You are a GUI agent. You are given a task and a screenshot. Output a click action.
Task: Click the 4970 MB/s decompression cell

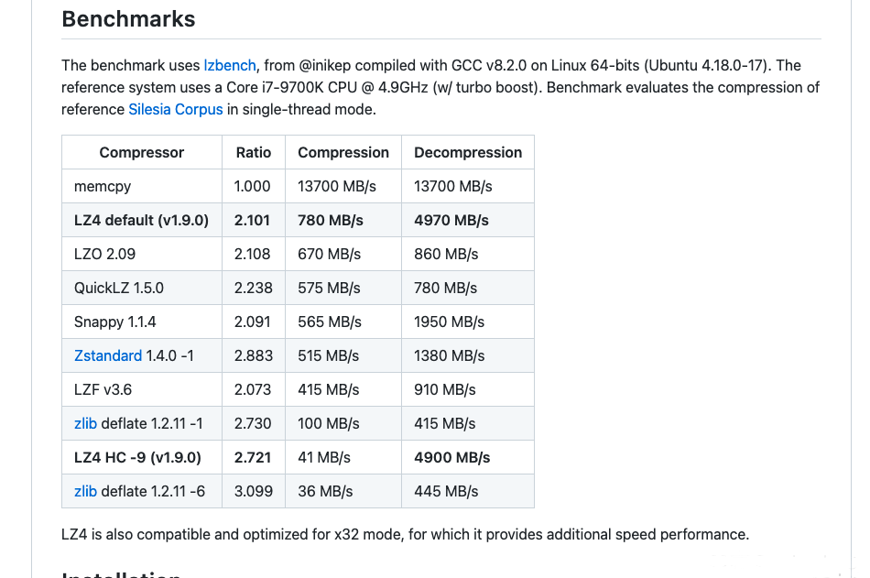pyautogui.click(x=468, y=220)
